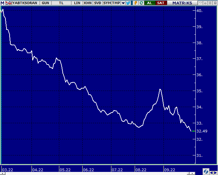Click the green AL buy button
Screen dimensions: 218x175
pyautogui.click(x=149, y=3)
